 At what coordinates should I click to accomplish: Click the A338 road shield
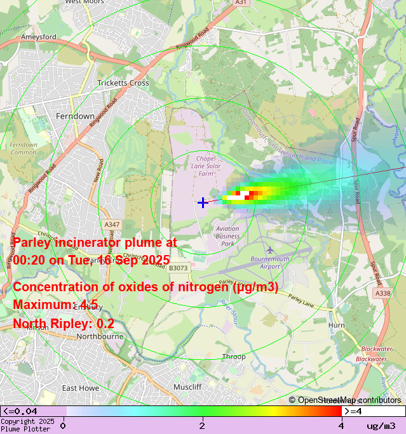point(383,293)
